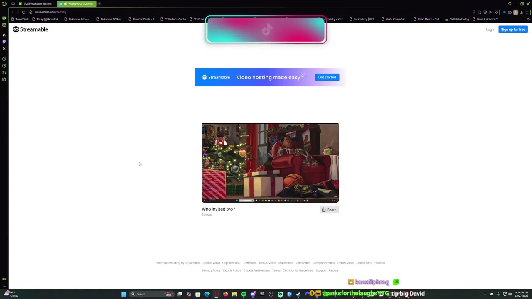Open Microsoft Edge from the taskbar

[207, 294]
